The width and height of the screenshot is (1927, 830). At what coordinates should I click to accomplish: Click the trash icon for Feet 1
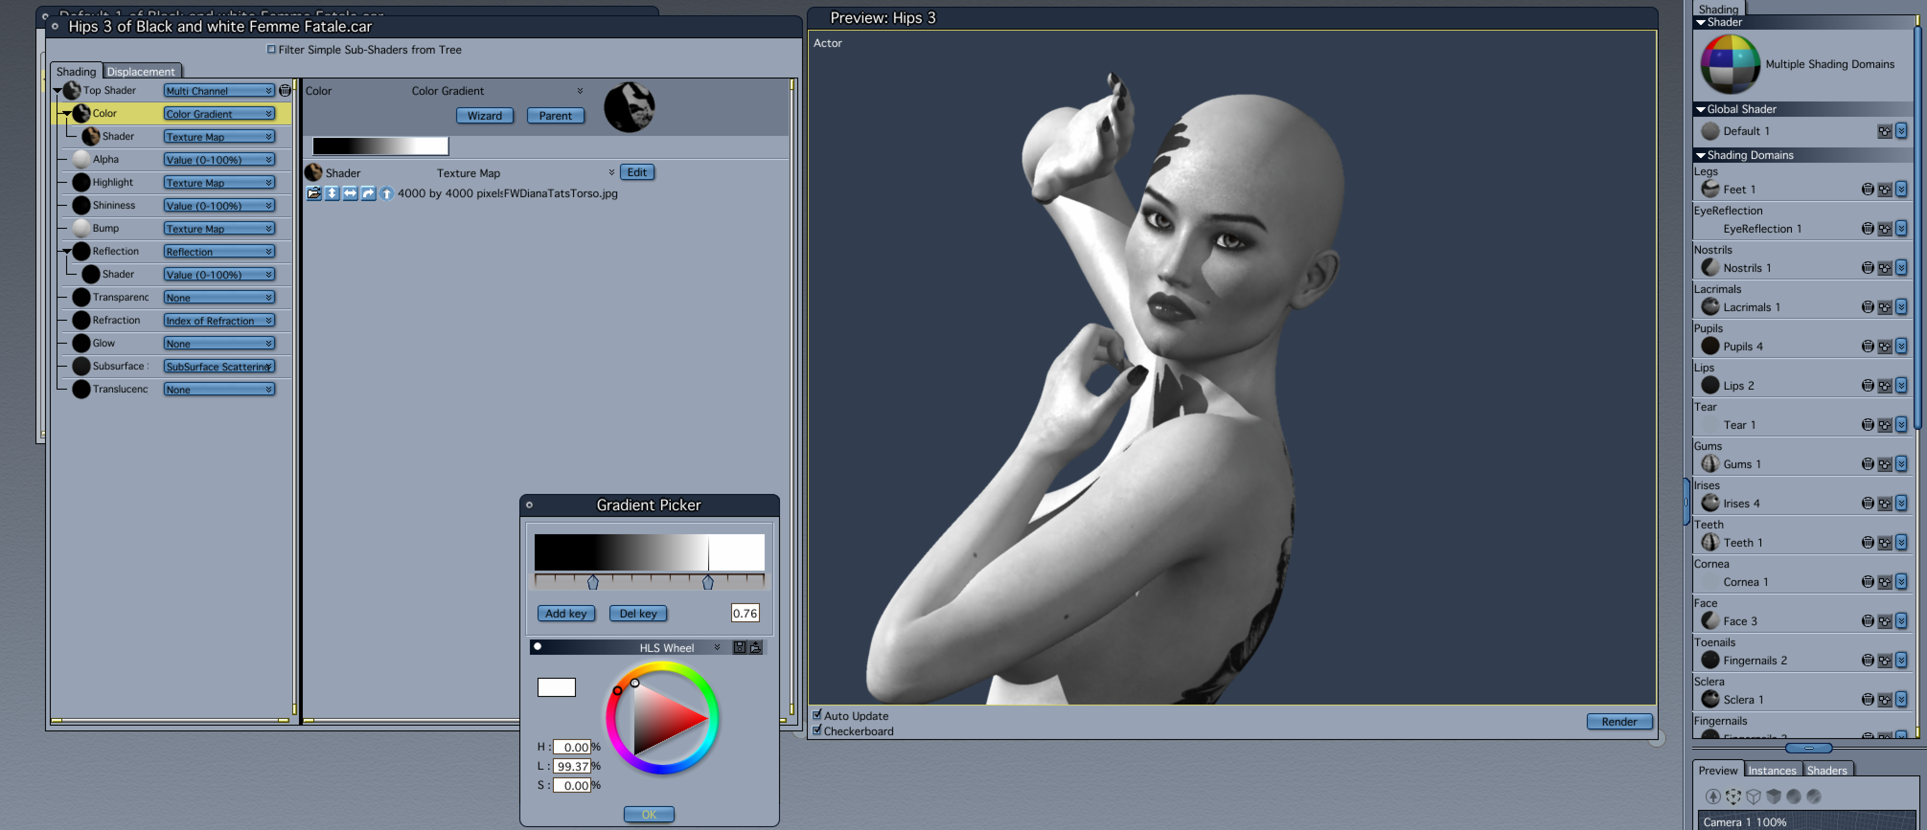[1867, 190]
